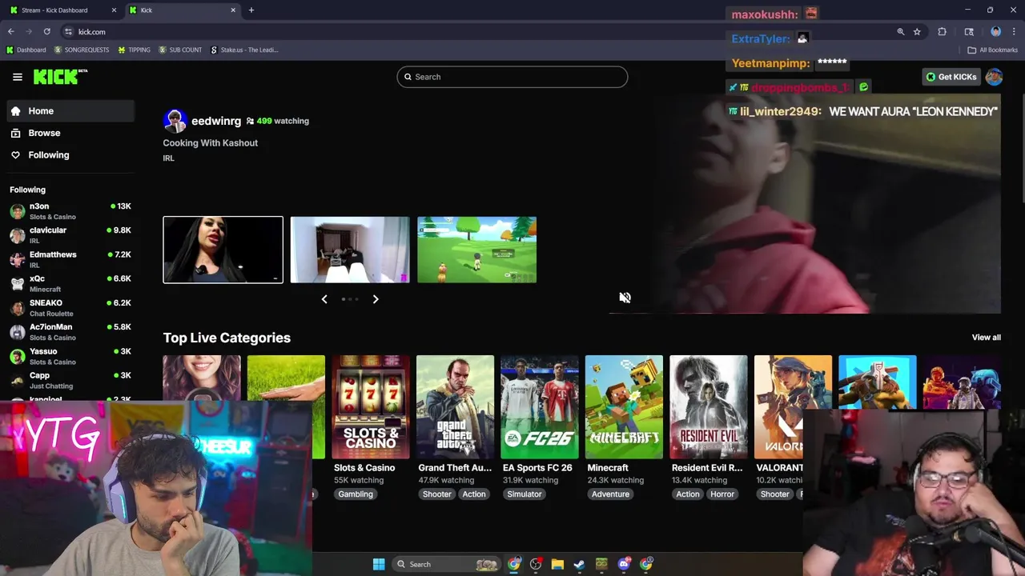Click View all live categories
This screenshot has height=576, width=1025.
coord(986,338)
